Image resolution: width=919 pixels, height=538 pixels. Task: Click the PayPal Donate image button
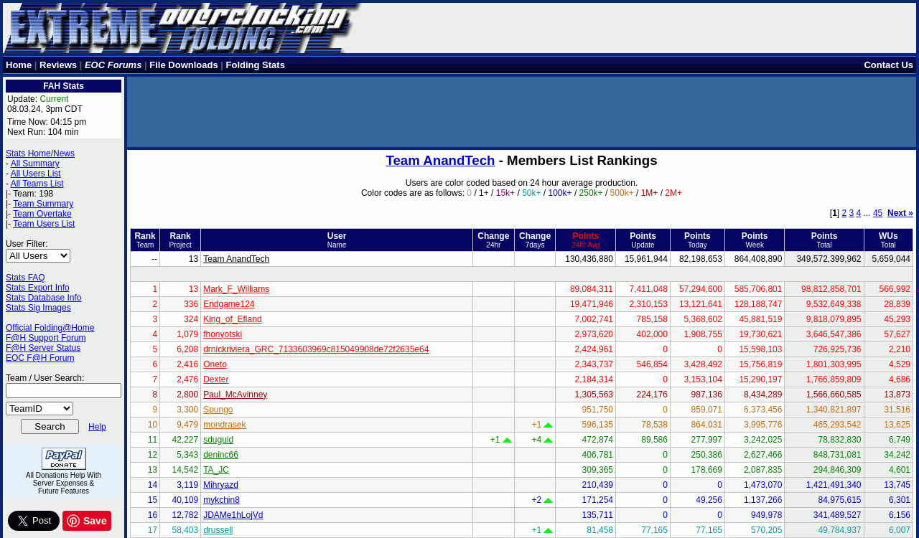click(64, 459)
